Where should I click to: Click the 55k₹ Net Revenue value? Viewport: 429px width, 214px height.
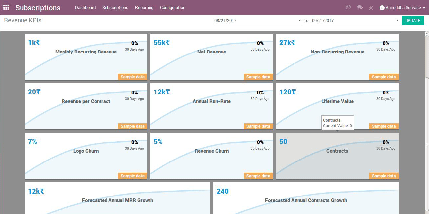point(162,43)
